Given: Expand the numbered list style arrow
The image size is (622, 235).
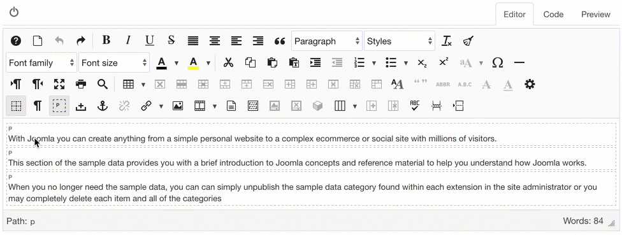Looking at the screenshot, I should tap(373, 62).
